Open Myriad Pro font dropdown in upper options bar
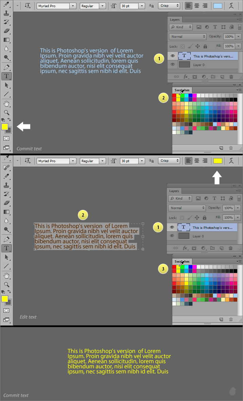 (x=73, y=6)
